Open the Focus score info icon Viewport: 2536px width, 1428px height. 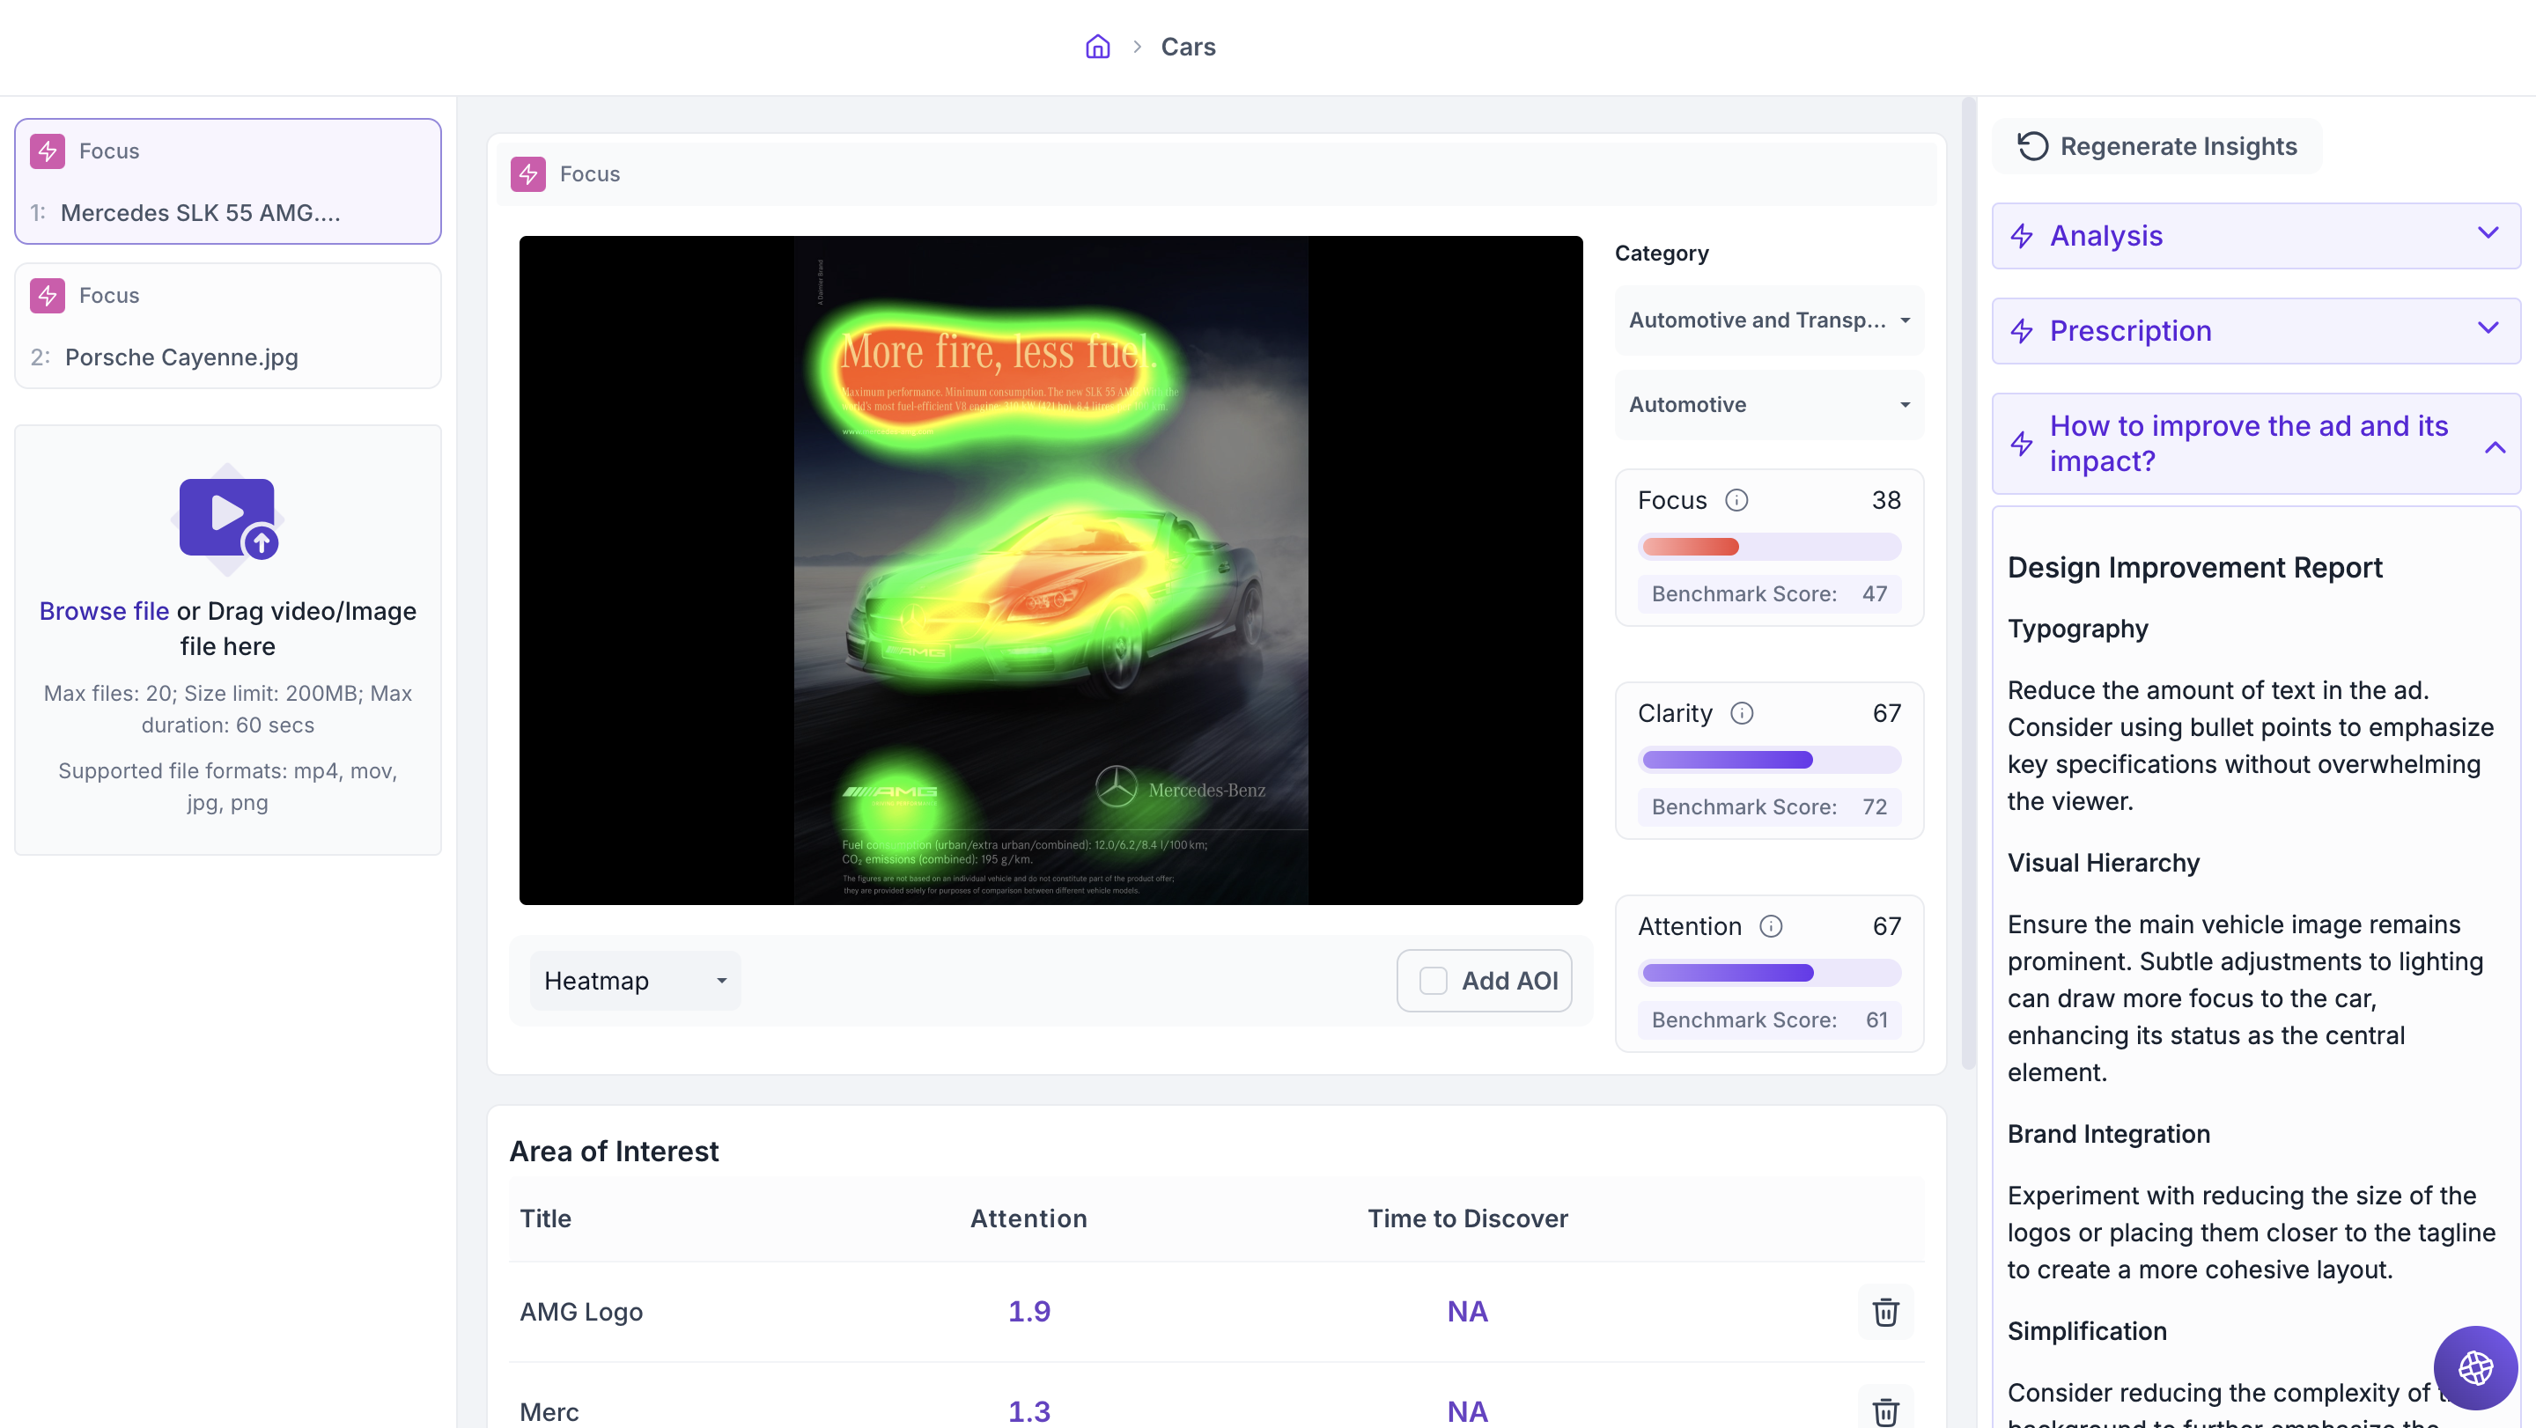pyautogui.click(x=1736, y=500)
